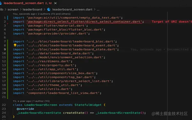192x120 pixels.
Task: Click the @override annotation on line 23
Action: coord(25,109)
